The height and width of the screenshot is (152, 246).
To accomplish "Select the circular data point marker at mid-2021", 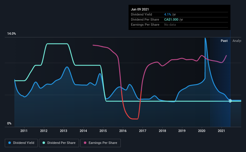I will tap(230, 101).
